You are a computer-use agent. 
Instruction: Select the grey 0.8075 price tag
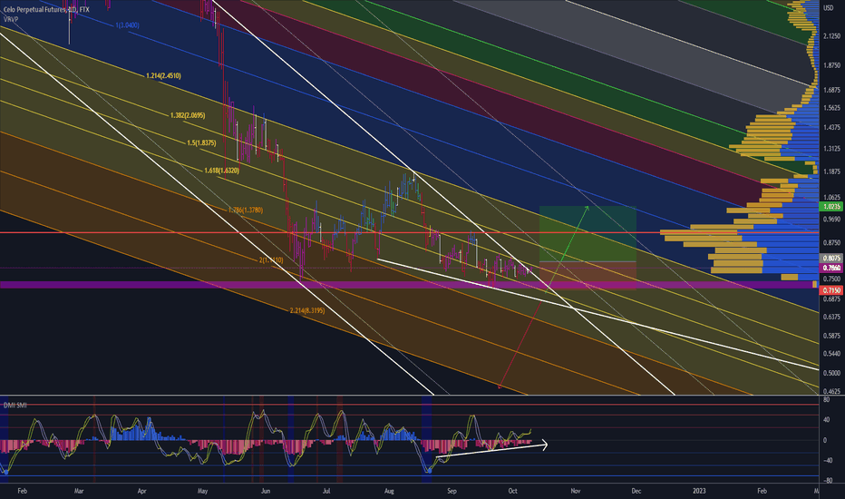pyautogui.click(x=830, y=259)
